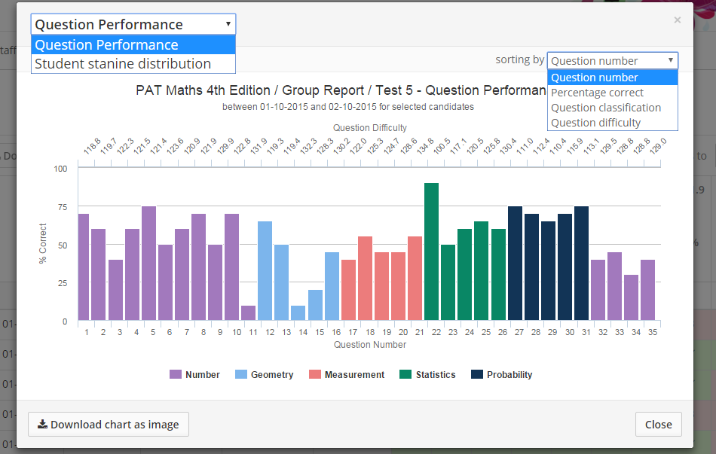Click the bar for question 1
Screen dimensions: 716x454
pyautogui.click(x=84, y=267)
